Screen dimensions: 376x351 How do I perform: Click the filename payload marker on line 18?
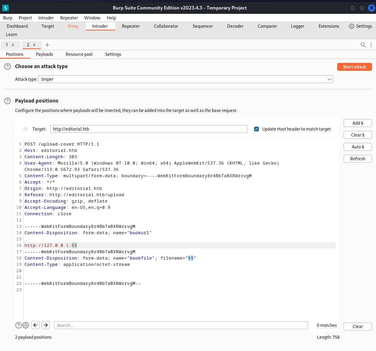pyautogui.click(x=191, y=258)
